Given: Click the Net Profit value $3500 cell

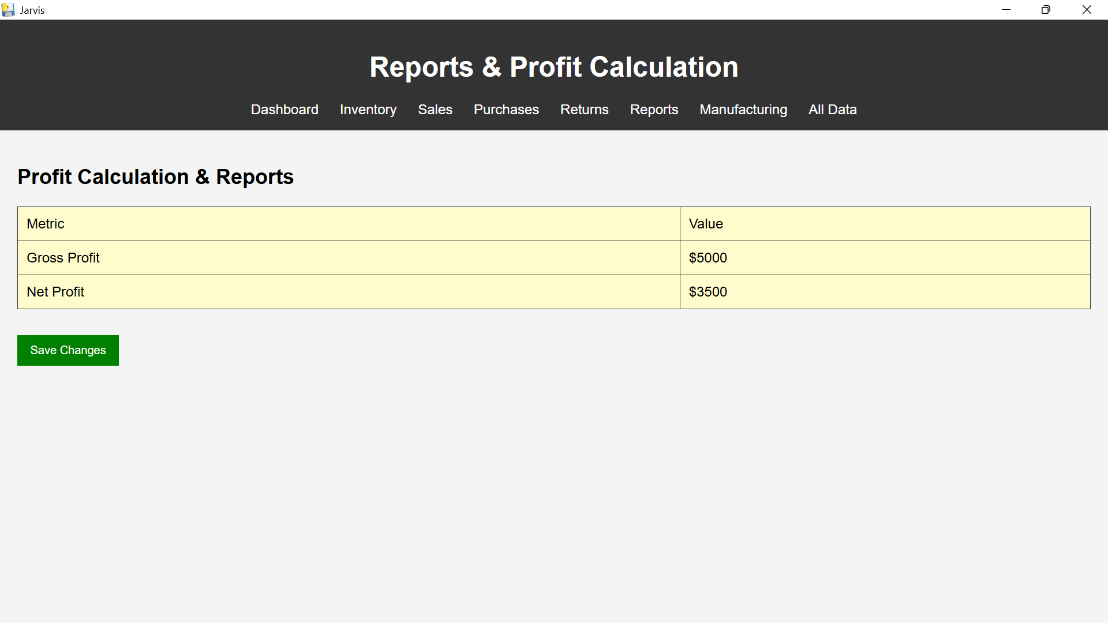Looking at the screenshot, I should pyautogui.click(x=884, y=292).
